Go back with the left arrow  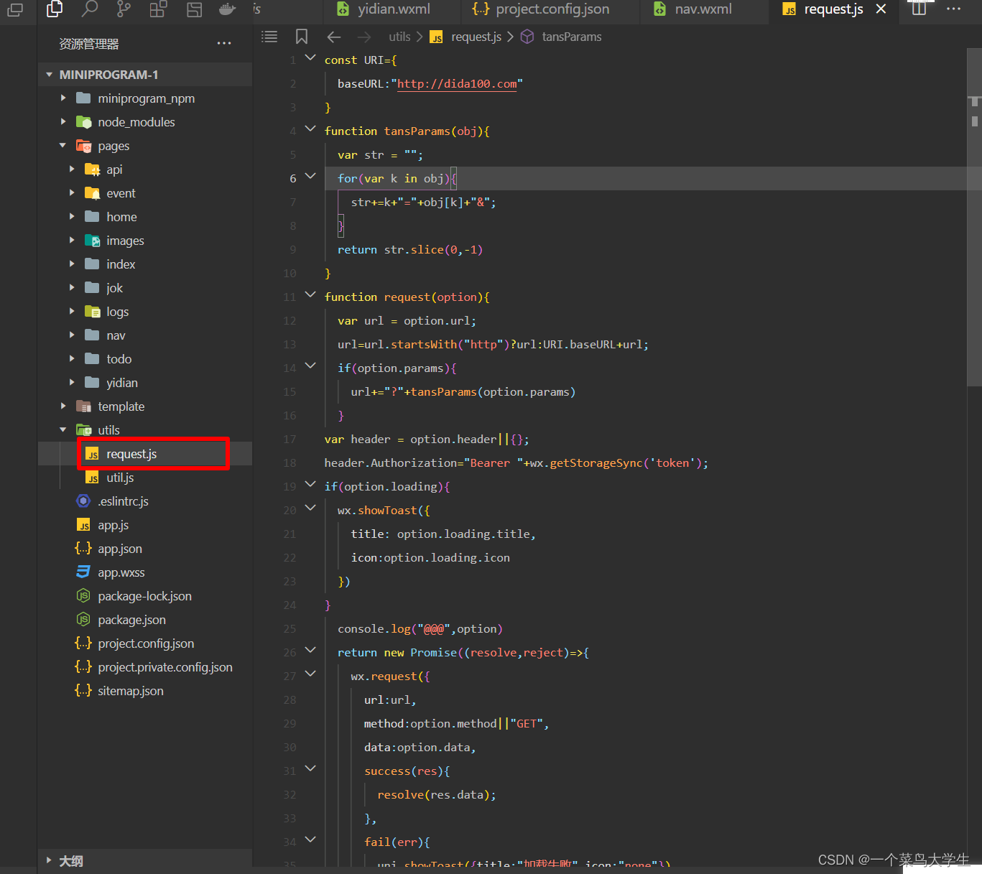pos(334,37)
